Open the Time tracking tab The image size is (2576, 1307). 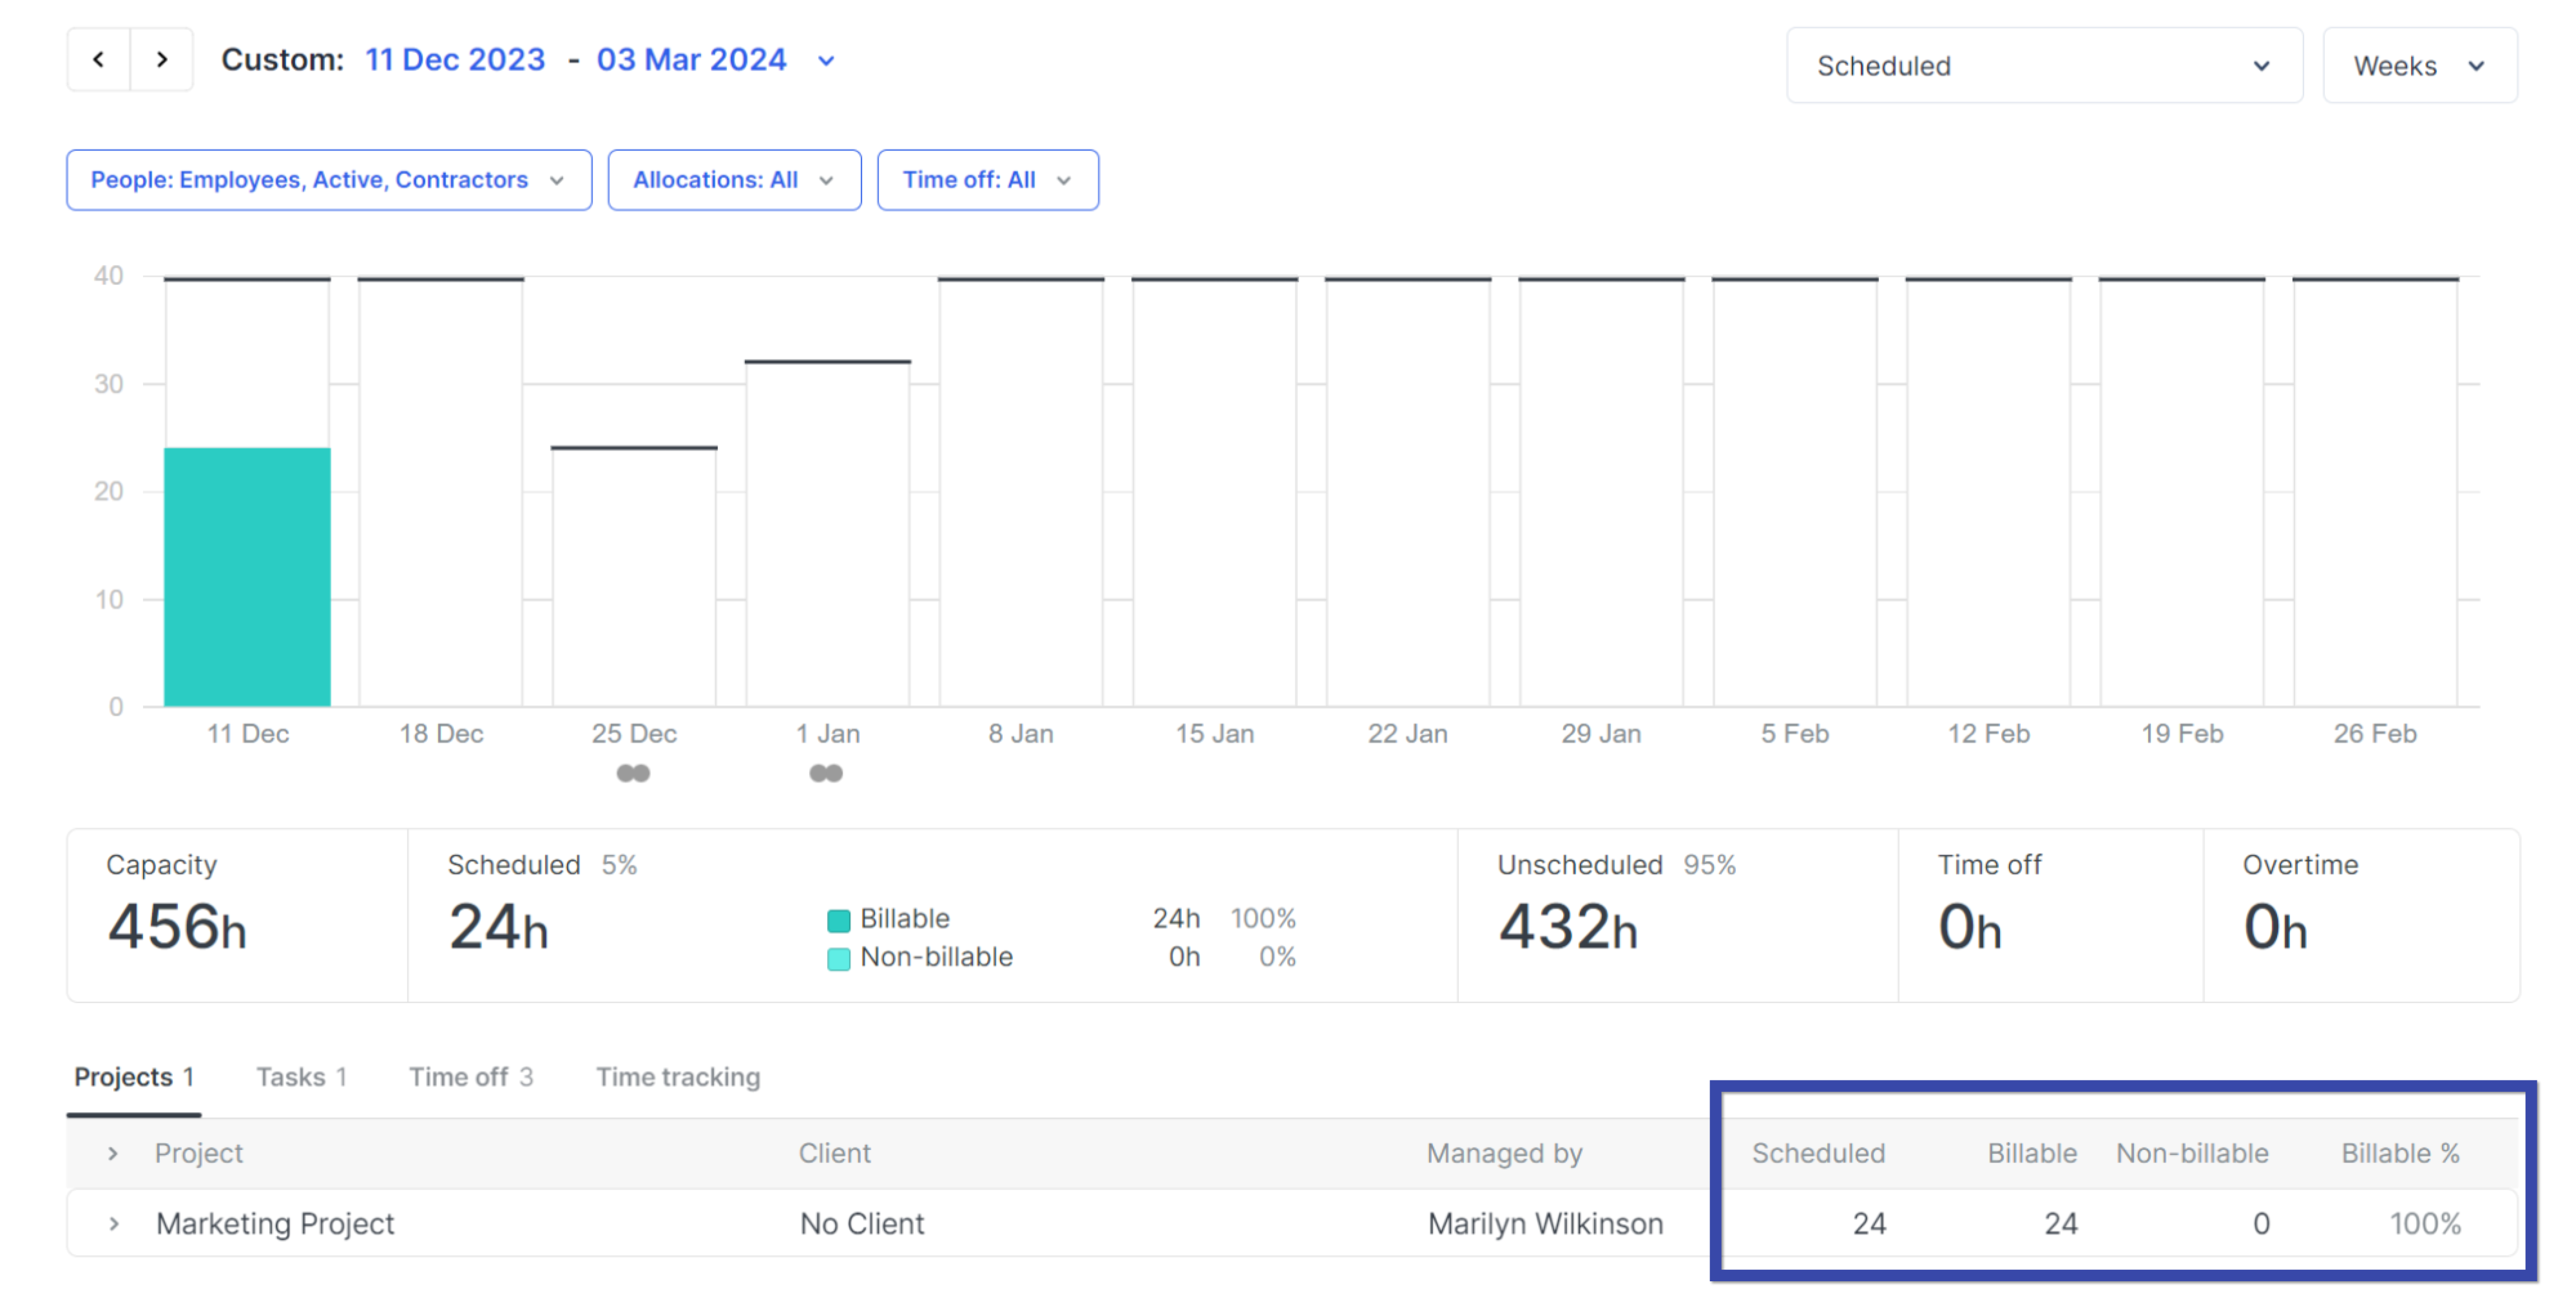pyautogui.click(x=678, y=1077)
